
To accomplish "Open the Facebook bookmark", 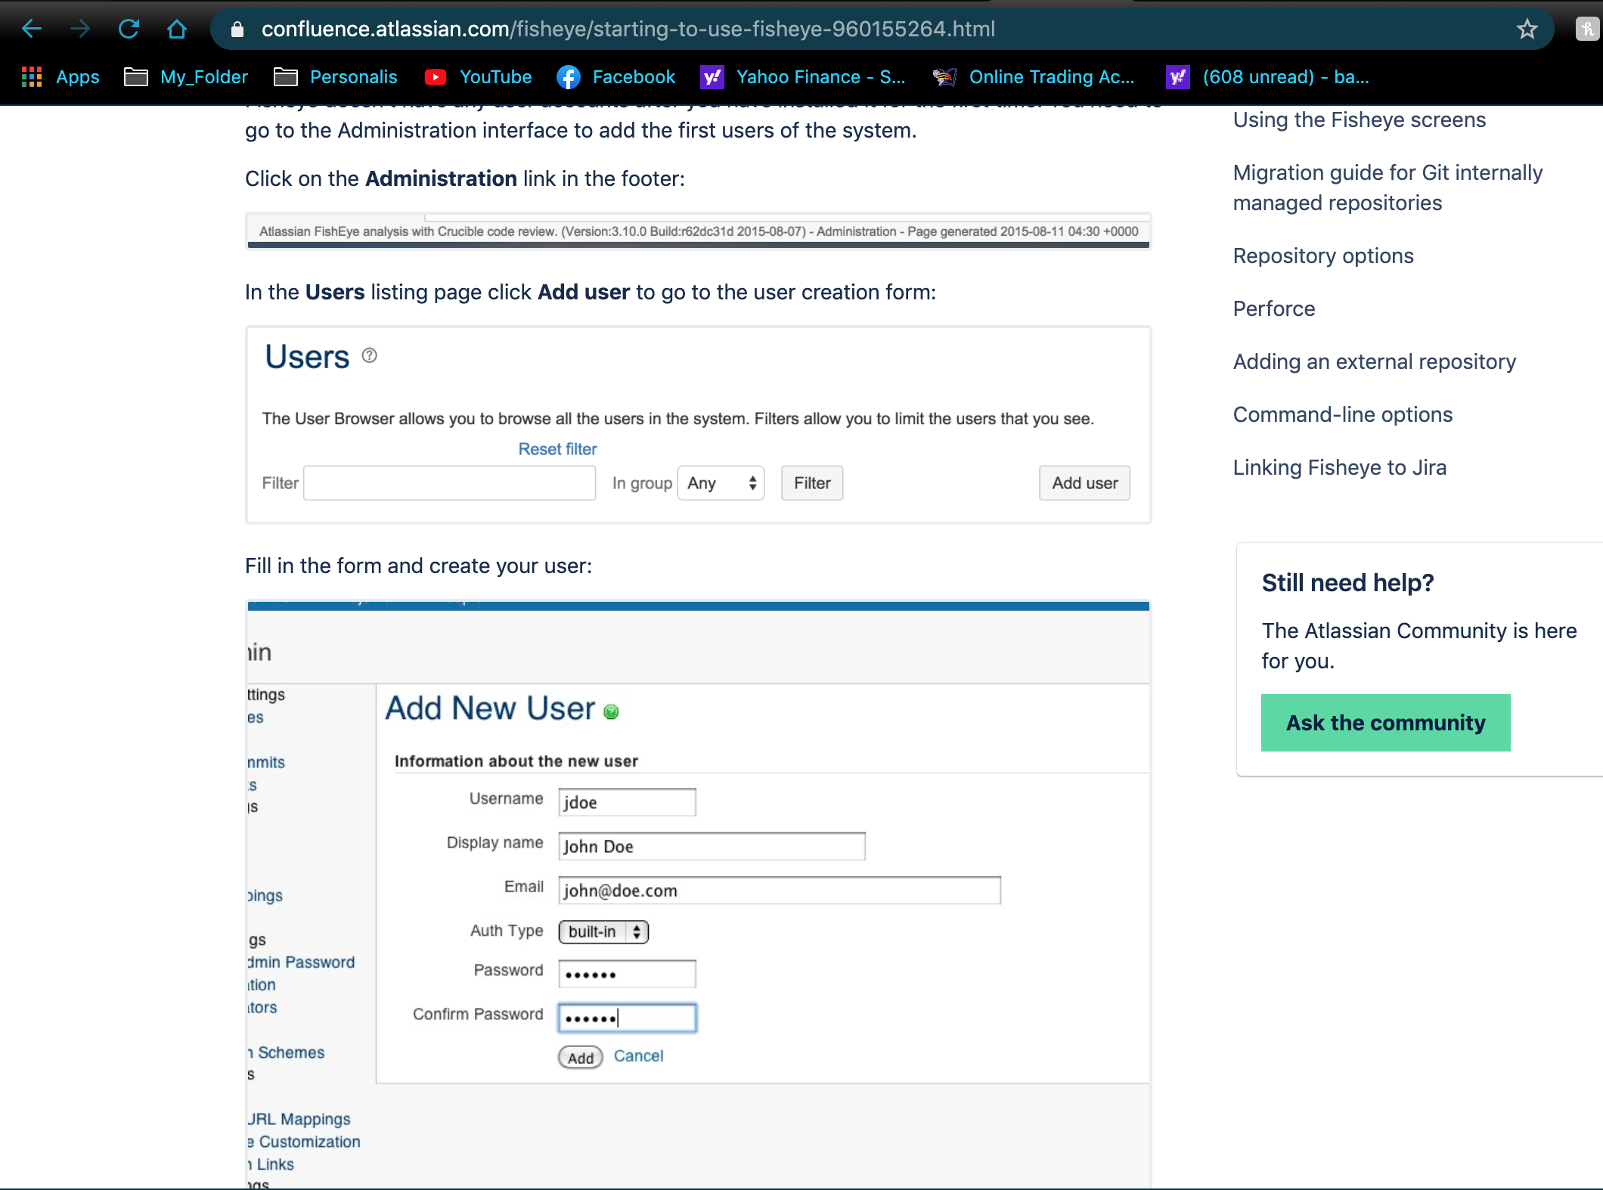I will click(615, 76).
